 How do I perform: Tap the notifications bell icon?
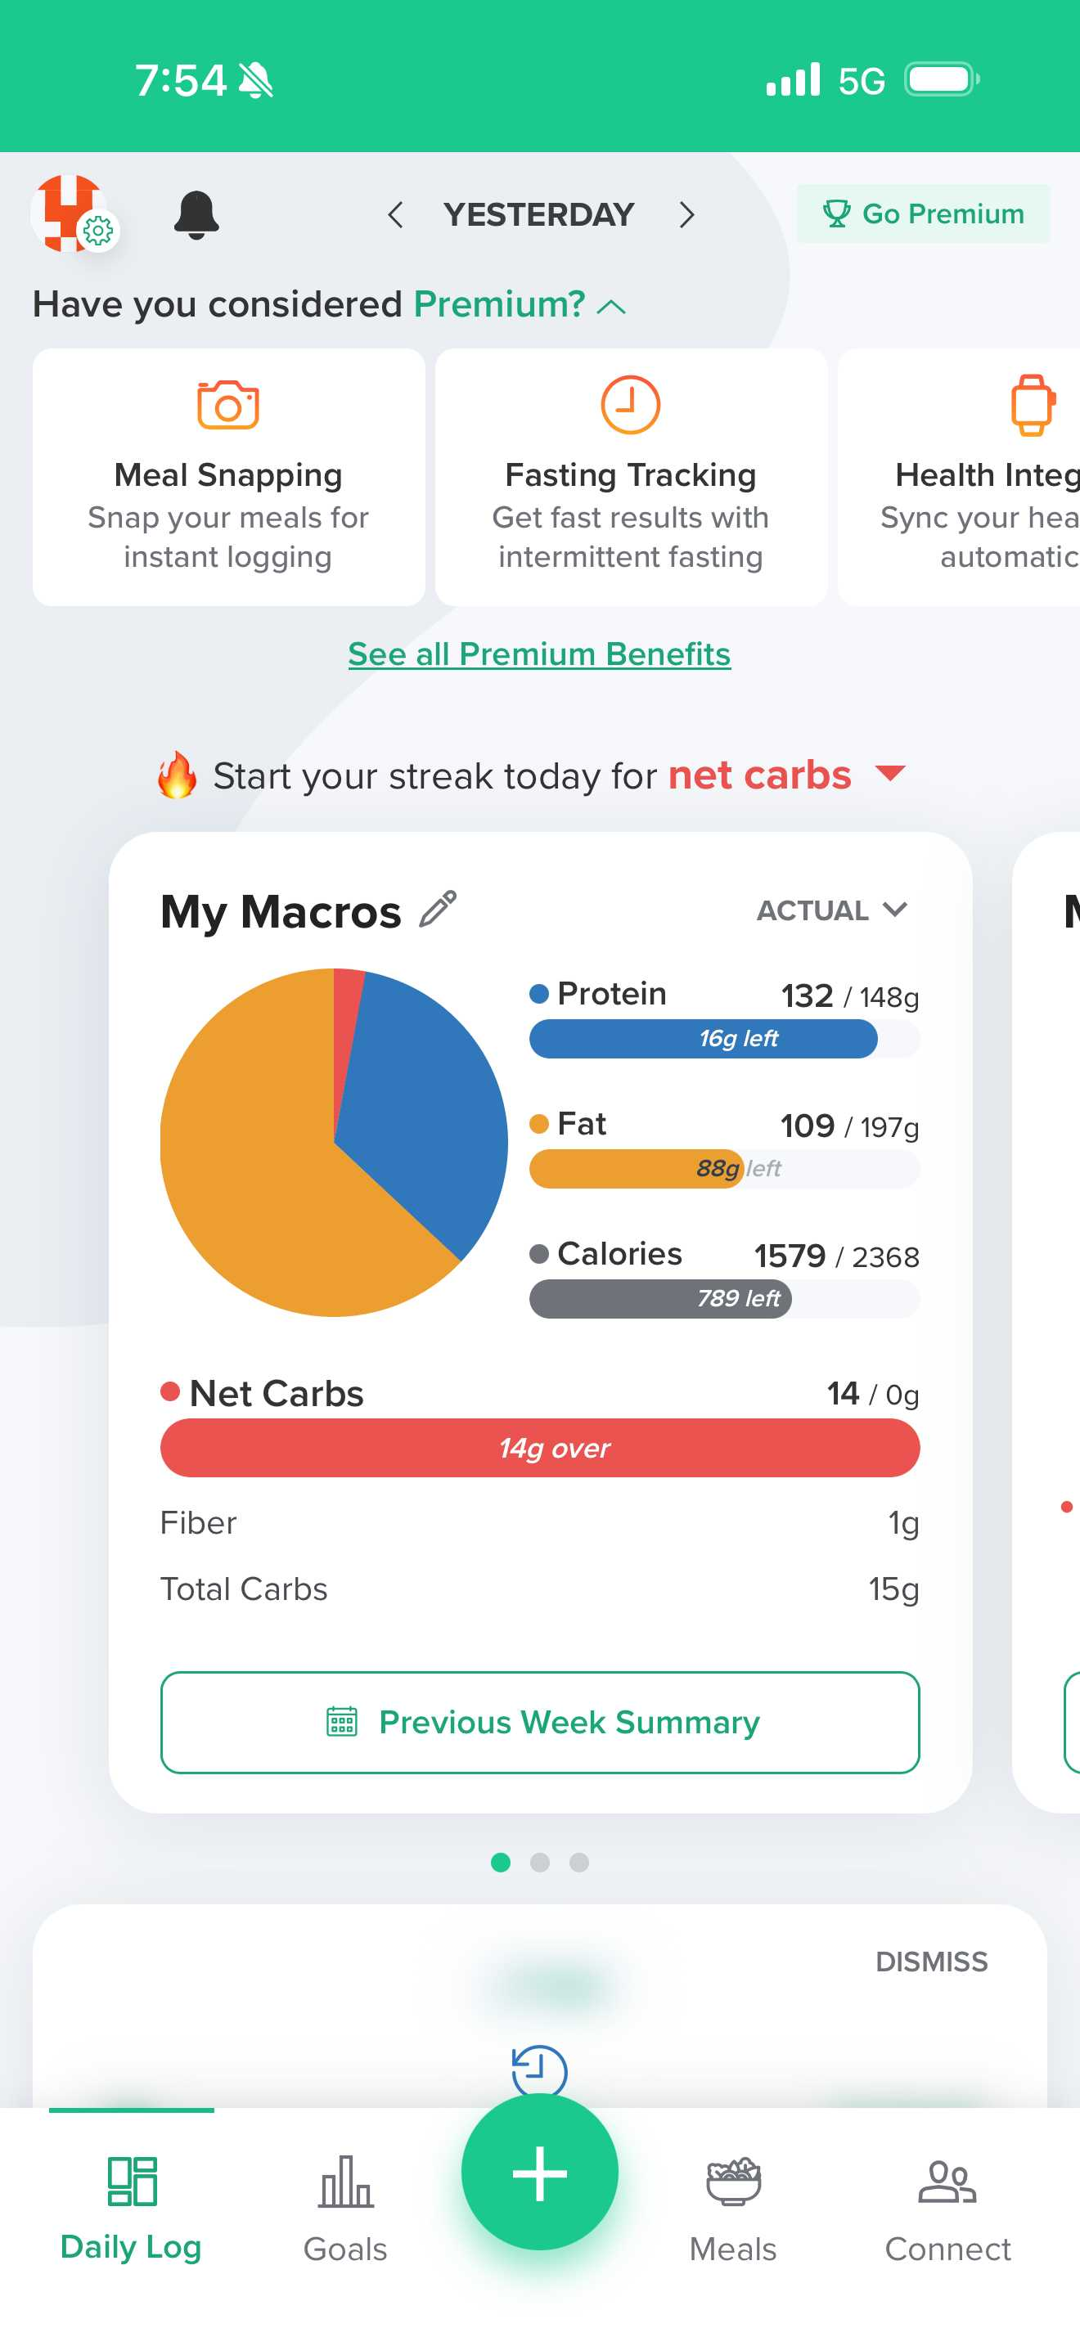pyautogui.click(x=196, y=215)
